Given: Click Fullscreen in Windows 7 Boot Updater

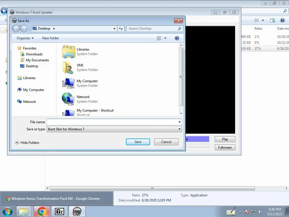Looking at the screenshot, I should point(225,147).
